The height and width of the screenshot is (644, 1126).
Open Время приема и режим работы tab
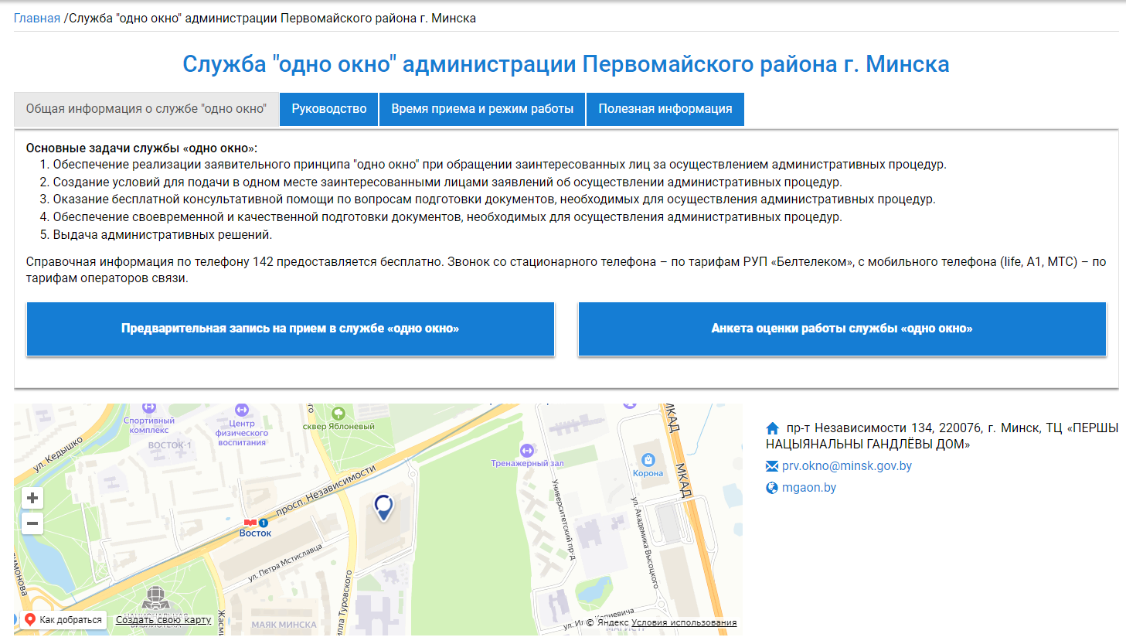tap(482, 109)
